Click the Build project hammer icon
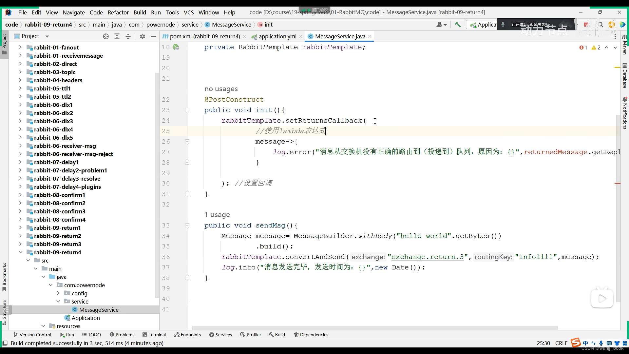 458,25
